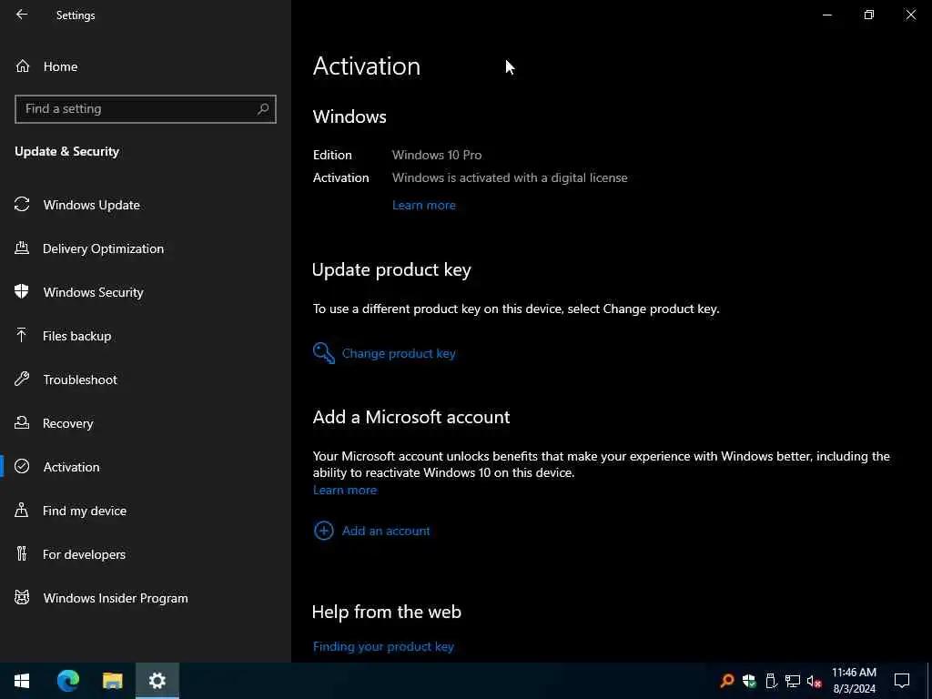Click the Change product key link
The width and height of the screenshot is (932, 699).
point(399,353)
